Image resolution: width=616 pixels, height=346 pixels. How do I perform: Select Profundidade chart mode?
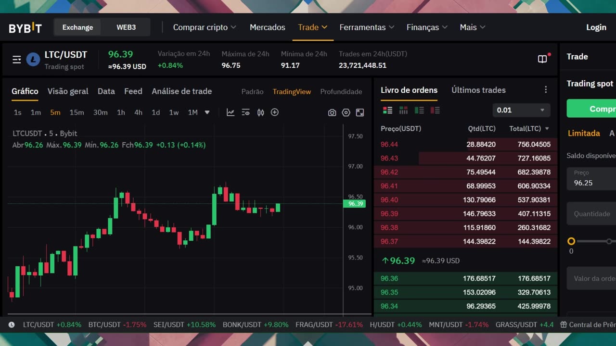[341, 92]
